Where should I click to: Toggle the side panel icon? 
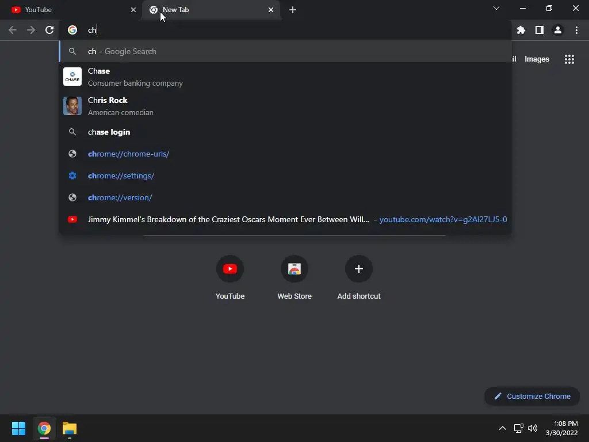[x=540, y=30]
